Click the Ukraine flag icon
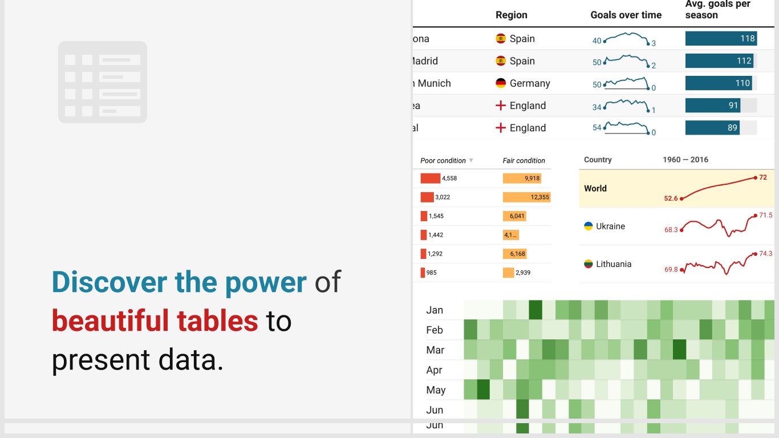The height and width of the screenshot is (438, 779). (589, 226)
